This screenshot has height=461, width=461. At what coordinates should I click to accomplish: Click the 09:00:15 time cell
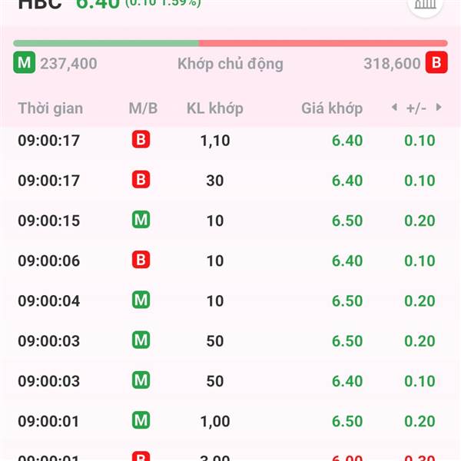49,221
